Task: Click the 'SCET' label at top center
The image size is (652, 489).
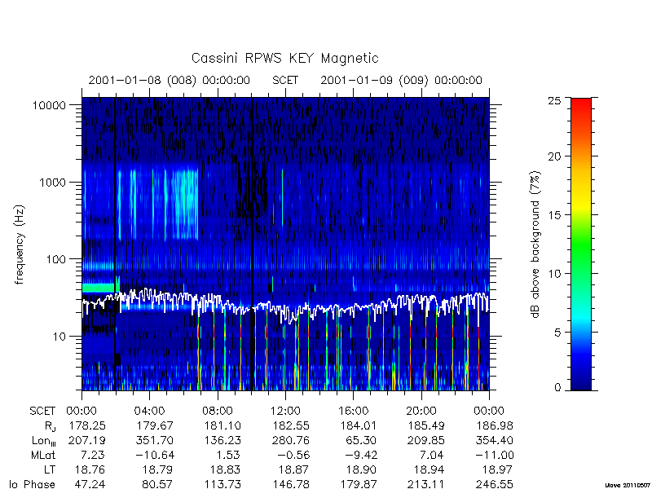Action: pos(285,80)
